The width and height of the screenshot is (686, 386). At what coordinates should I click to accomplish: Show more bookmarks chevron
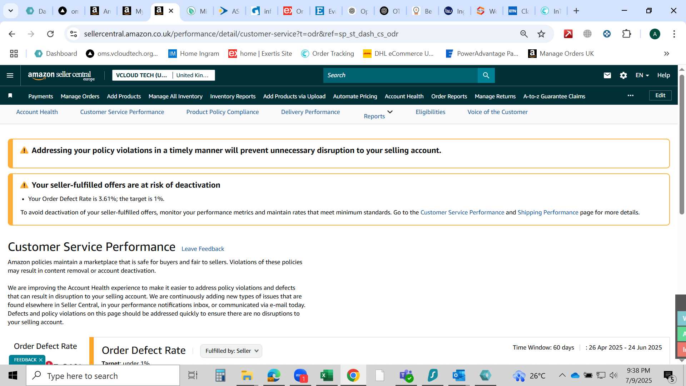click(666, 54)
